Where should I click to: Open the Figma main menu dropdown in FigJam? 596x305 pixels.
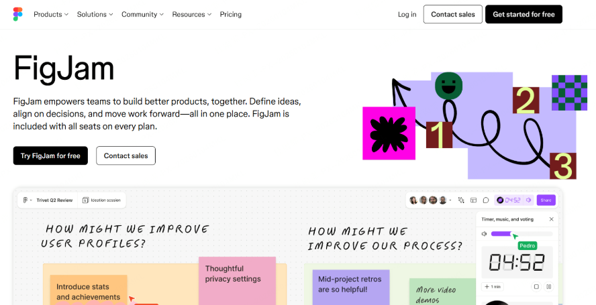(x=27, y=200)
